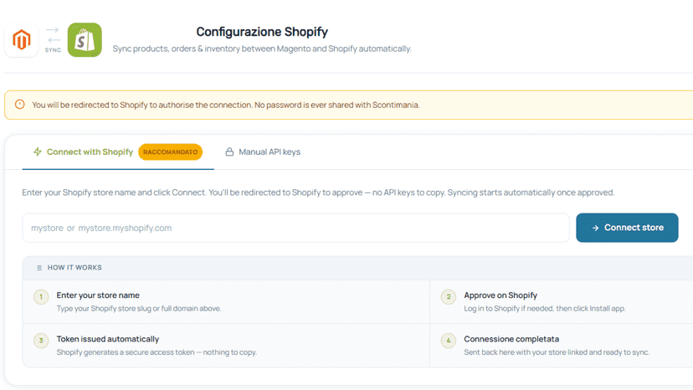Click 'Sent back here with your store linked' text
The image size is (693, 390).
557,352
